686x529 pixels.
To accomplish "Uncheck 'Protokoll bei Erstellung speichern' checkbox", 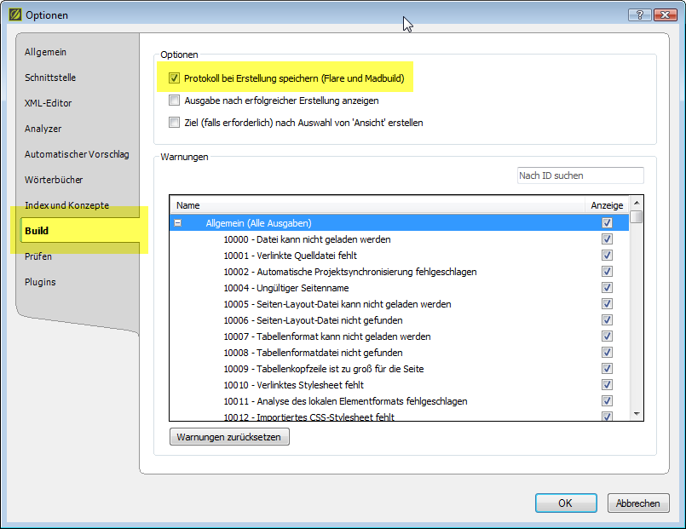I will 174,78.
